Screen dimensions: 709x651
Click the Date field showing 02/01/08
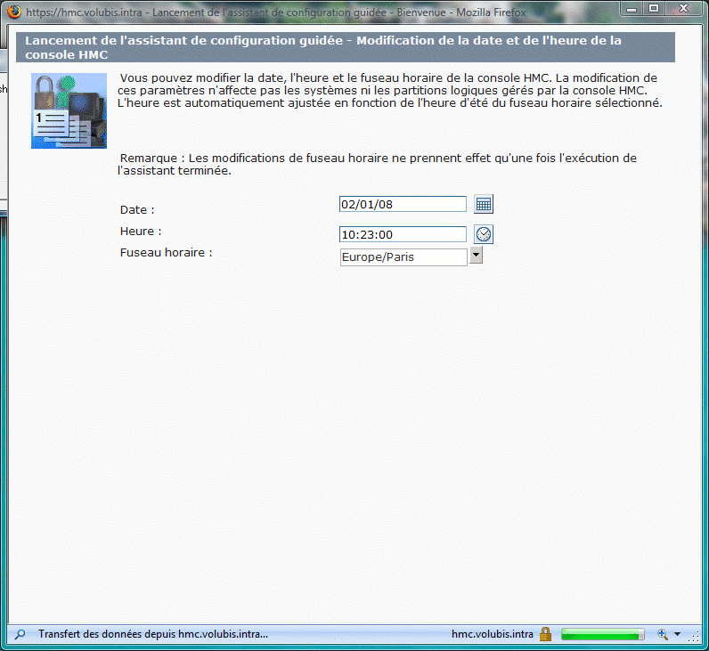(403, 204)
